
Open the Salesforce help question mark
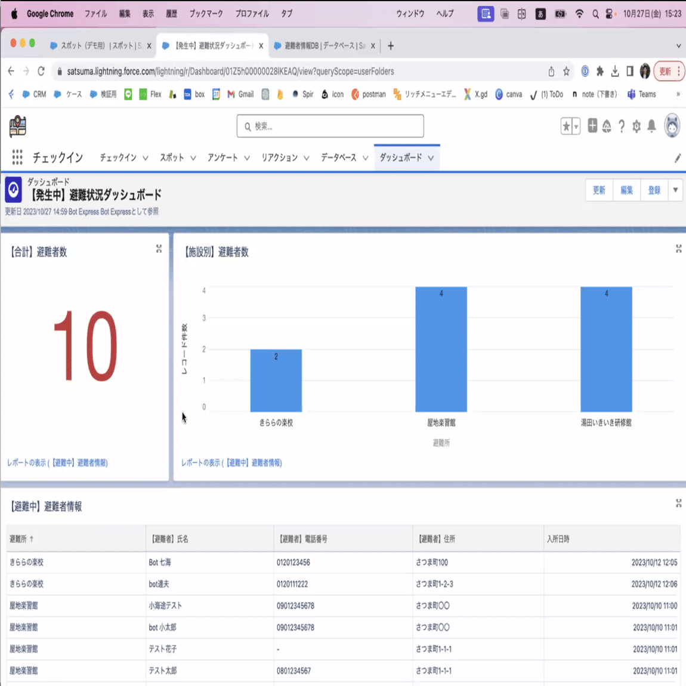(622, 126)
